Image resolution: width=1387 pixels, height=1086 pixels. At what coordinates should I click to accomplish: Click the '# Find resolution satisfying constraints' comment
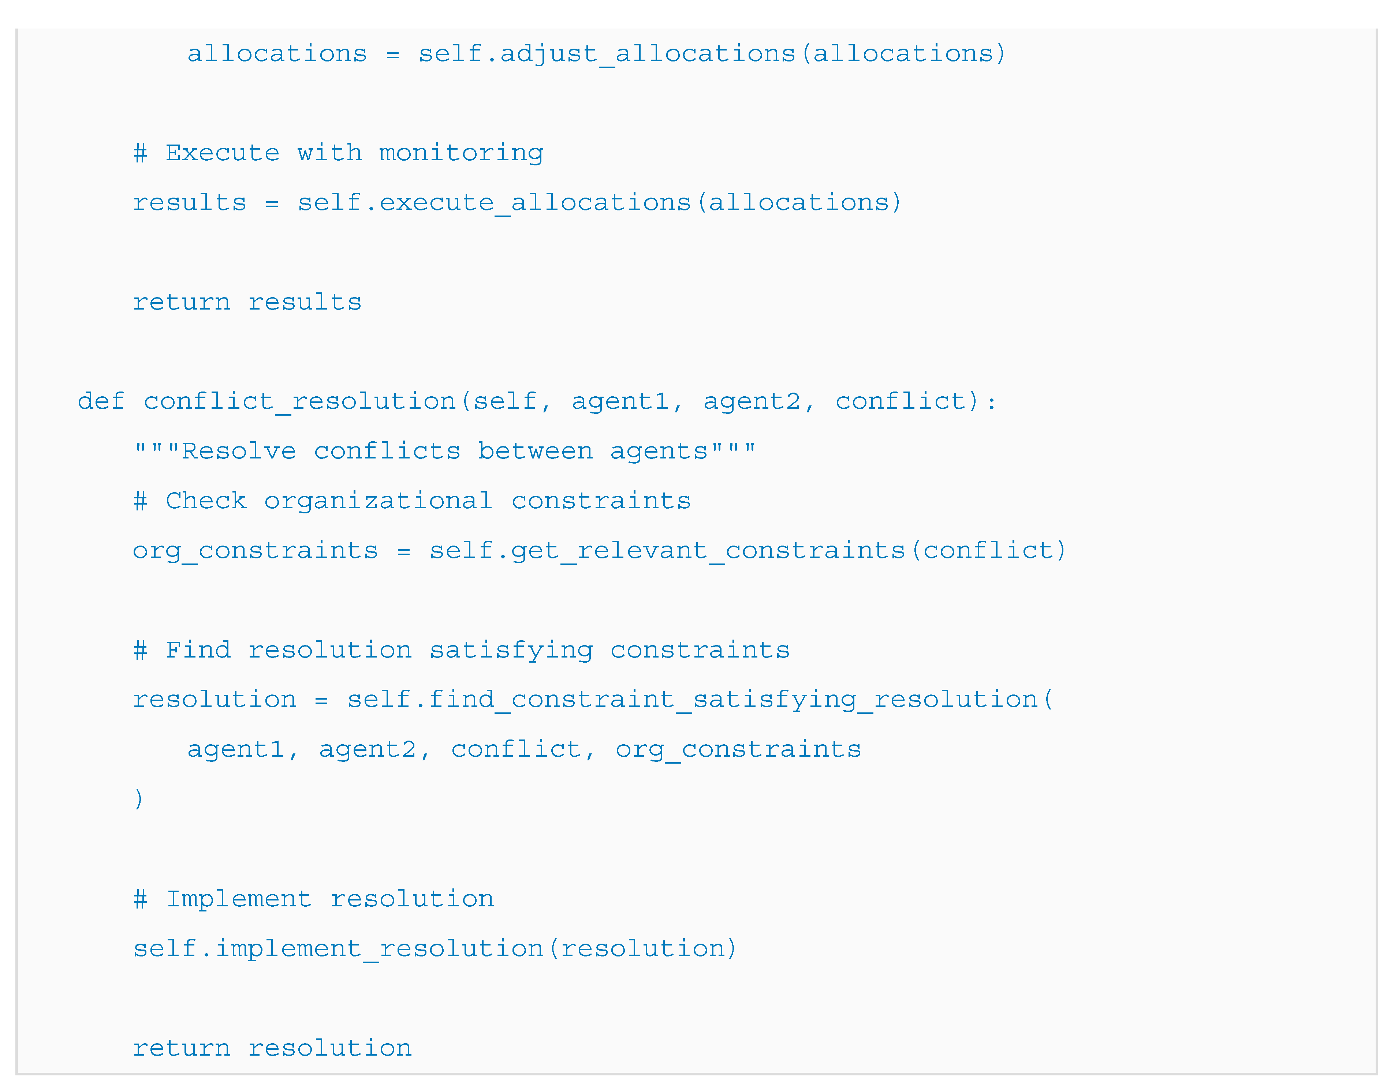click(462, 650)
